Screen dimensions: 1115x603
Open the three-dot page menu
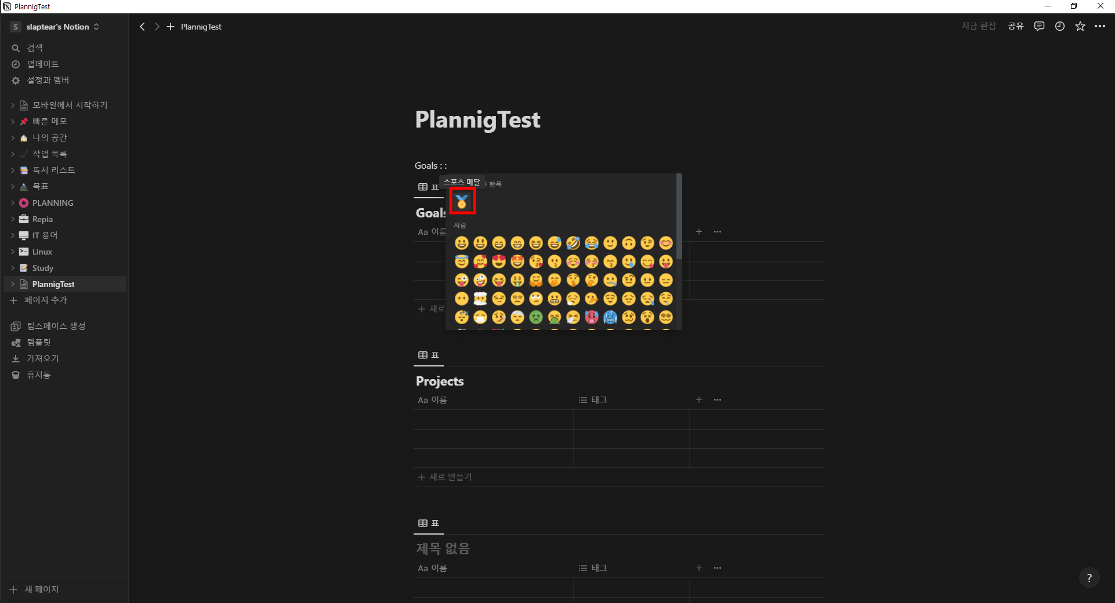click(x=1100, y=27)
